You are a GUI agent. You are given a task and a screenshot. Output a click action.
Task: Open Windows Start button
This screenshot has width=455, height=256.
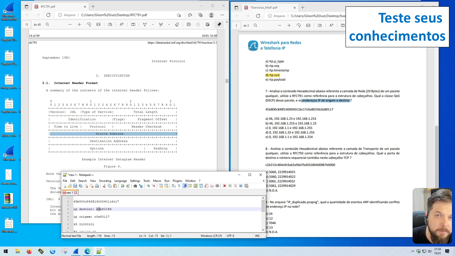point(6,251)
